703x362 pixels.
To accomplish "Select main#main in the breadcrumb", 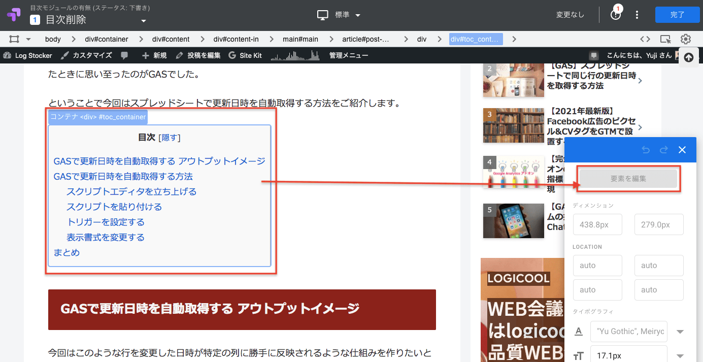I will click(x=300, y=39).
